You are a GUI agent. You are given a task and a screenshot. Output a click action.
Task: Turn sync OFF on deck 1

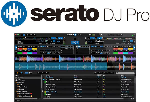click(57, 38)
